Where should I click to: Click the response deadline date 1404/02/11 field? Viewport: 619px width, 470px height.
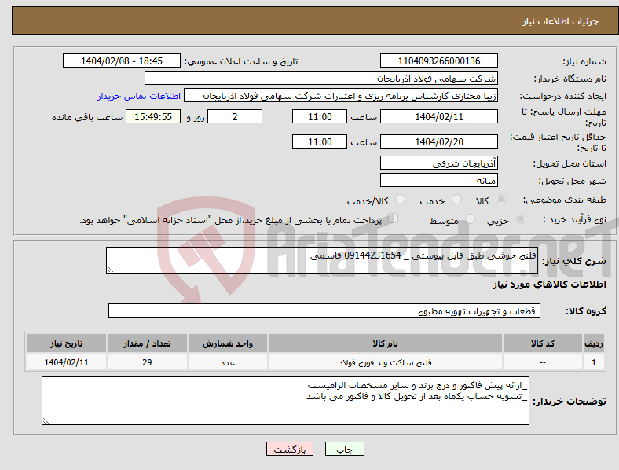(x=438, y=117)
